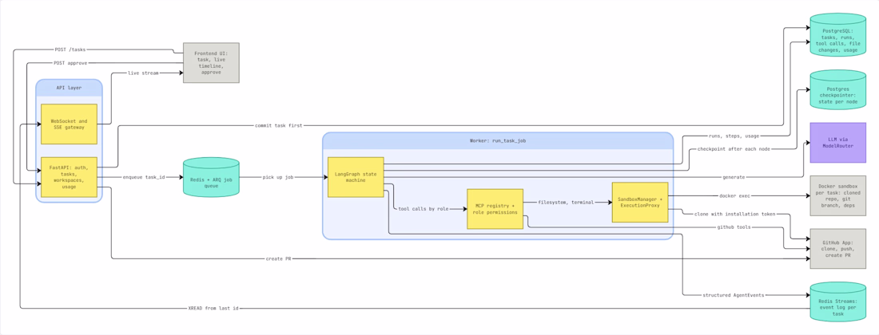The height and width of the screenshot is (335, 879).
Task: Select the Docker sandbox per task box
Action: point(838,195)
